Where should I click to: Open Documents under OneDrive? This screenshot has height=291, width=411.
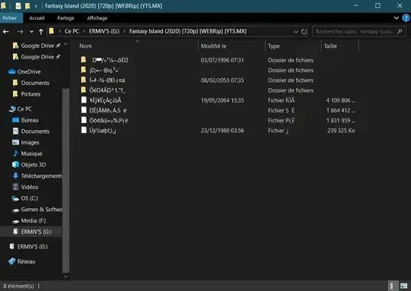click(35, 83)
